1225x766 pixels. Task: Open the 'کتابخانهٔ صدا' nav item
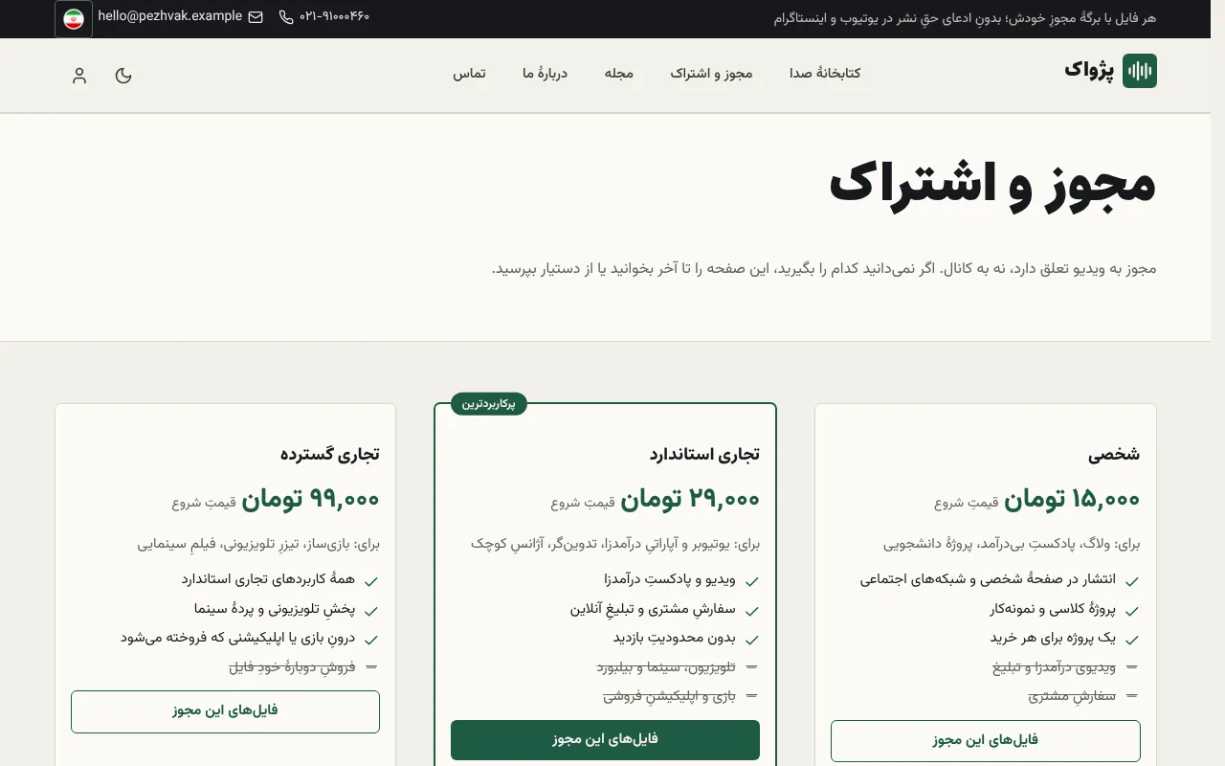825,73
